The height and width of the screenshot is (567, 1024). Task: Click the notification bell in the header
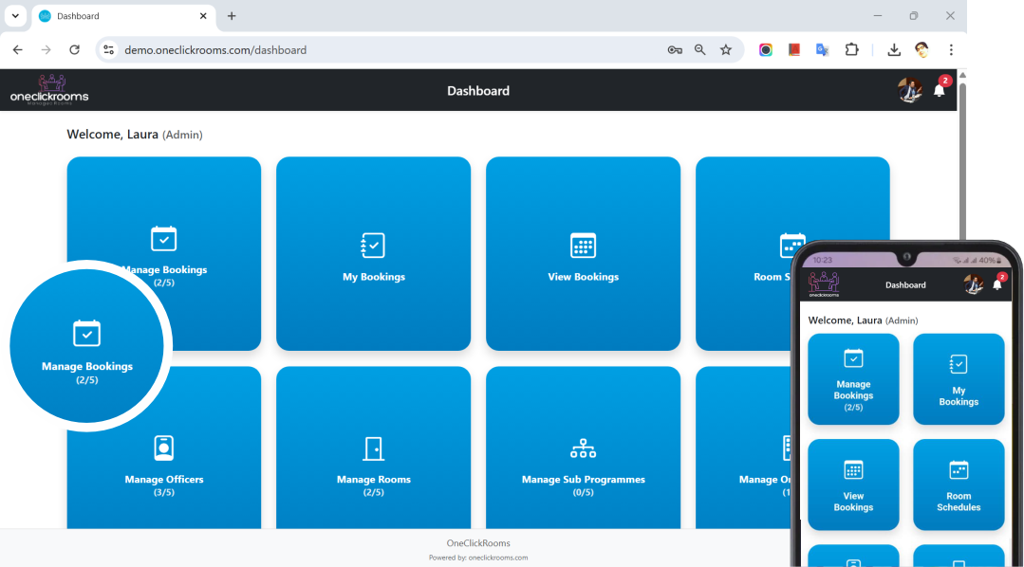[x=939, y=91]
